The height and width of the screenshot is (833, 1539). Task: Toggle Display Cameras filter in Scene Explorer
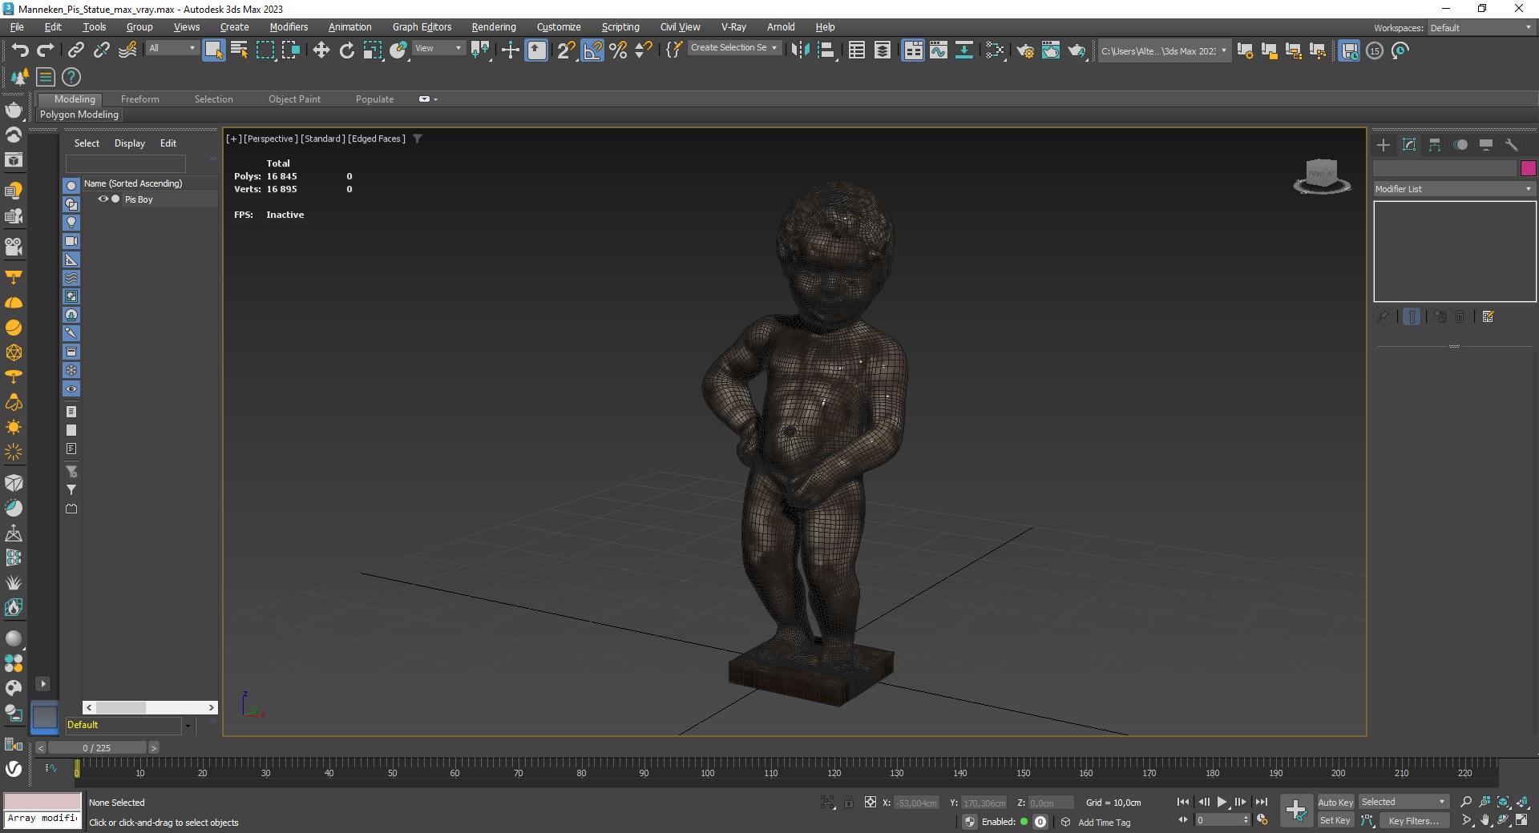coord(71,241)
